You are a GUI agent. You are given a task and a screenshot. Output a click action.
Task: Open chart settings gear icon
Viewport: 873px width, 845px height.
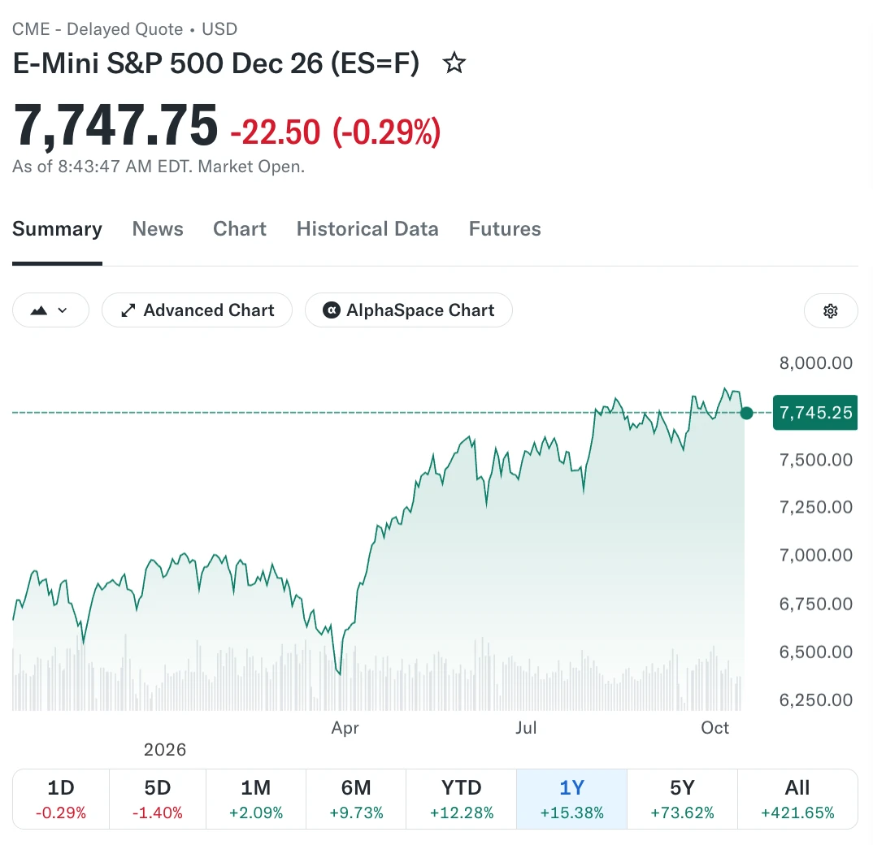point(830,310)
